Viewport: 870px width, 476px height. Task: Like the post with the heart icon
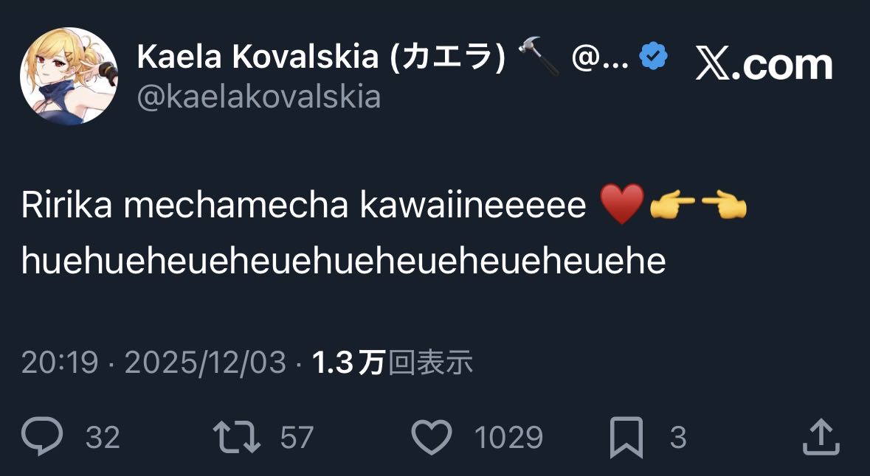431,437
